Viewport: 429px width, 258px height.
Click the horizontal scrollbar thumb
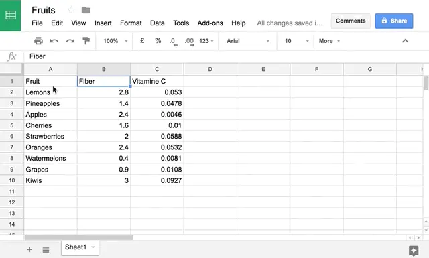pyautogui.click(x=79, y=237)
